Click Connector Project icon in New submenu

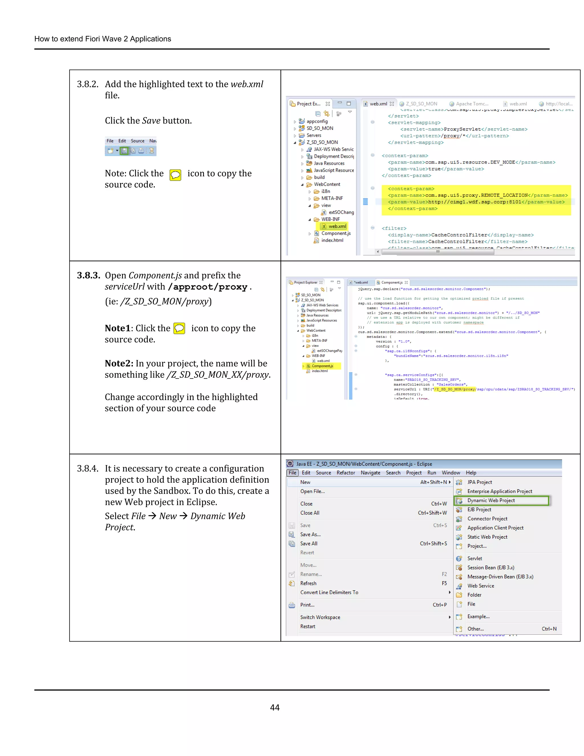click(x=459, y=519)
